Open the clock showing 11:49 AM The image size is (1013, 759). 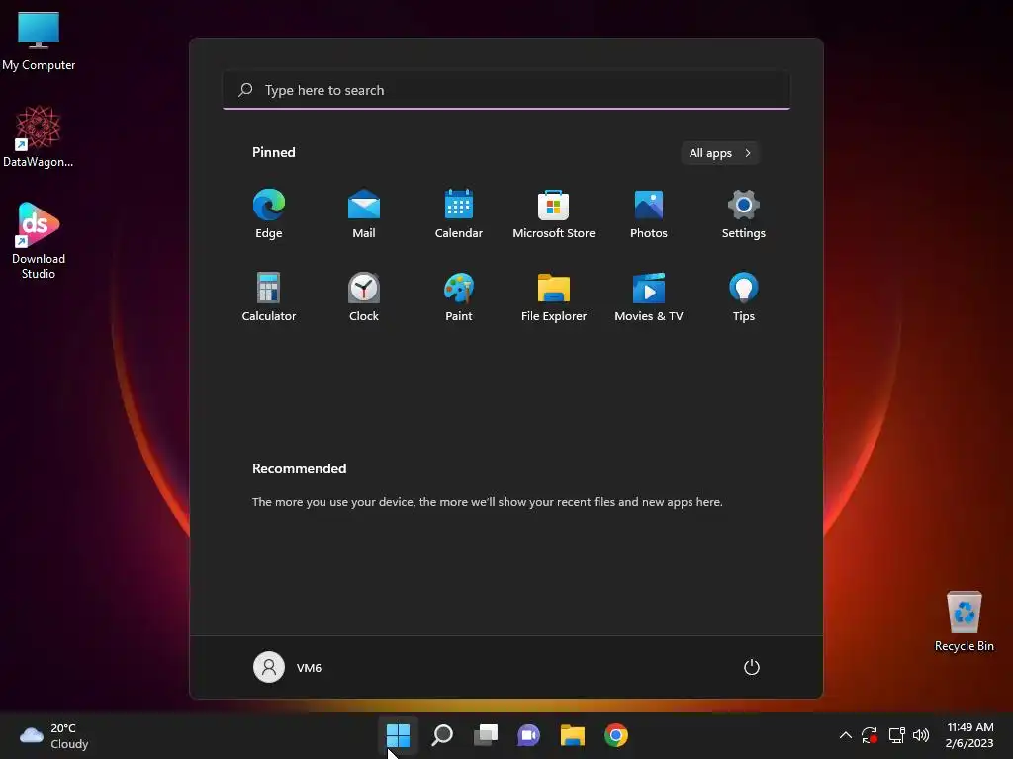969,735
